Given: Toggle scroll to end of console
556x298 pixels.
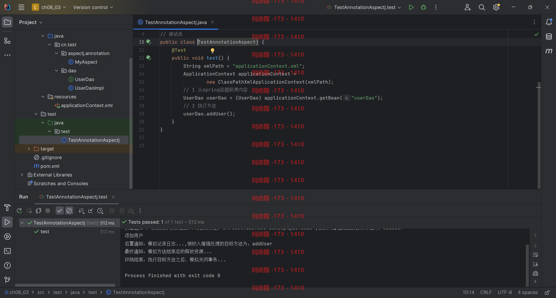Looking at the screenshot, I should [x=535, y=264].
